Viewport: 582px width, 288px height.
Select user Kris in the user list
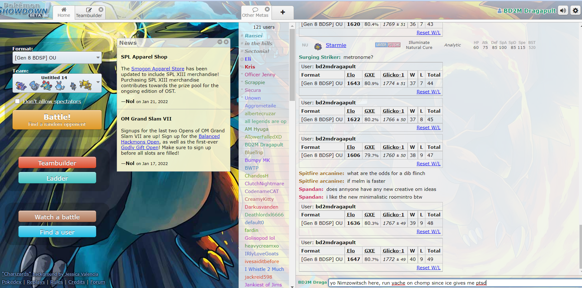(264, 67)
